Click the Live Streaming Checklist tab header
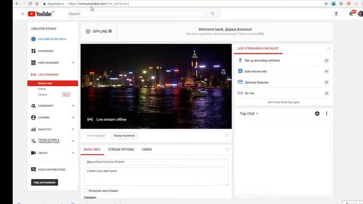The width and height of the screenshot is (363, 204). point(258,49)
